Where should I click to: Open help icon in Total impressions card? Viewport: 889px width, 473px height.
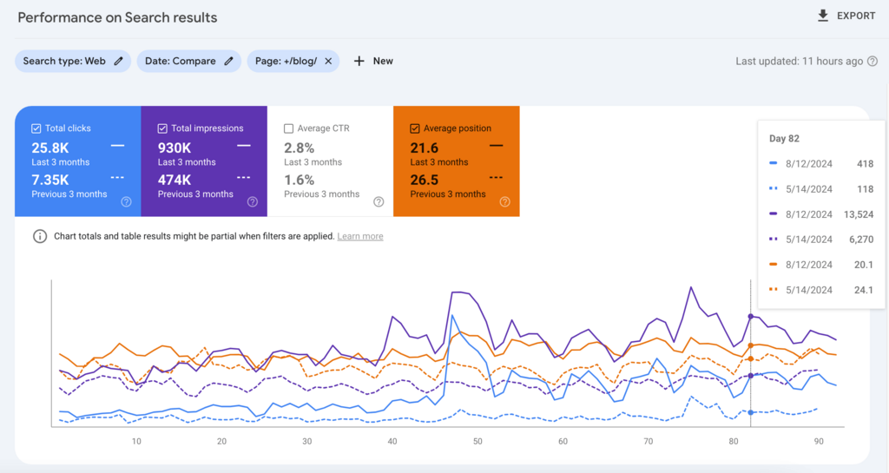(252, 201)
